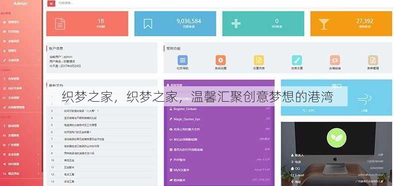
Task: Click the current user admin line in account info
Action: click(x=61, y=57)
